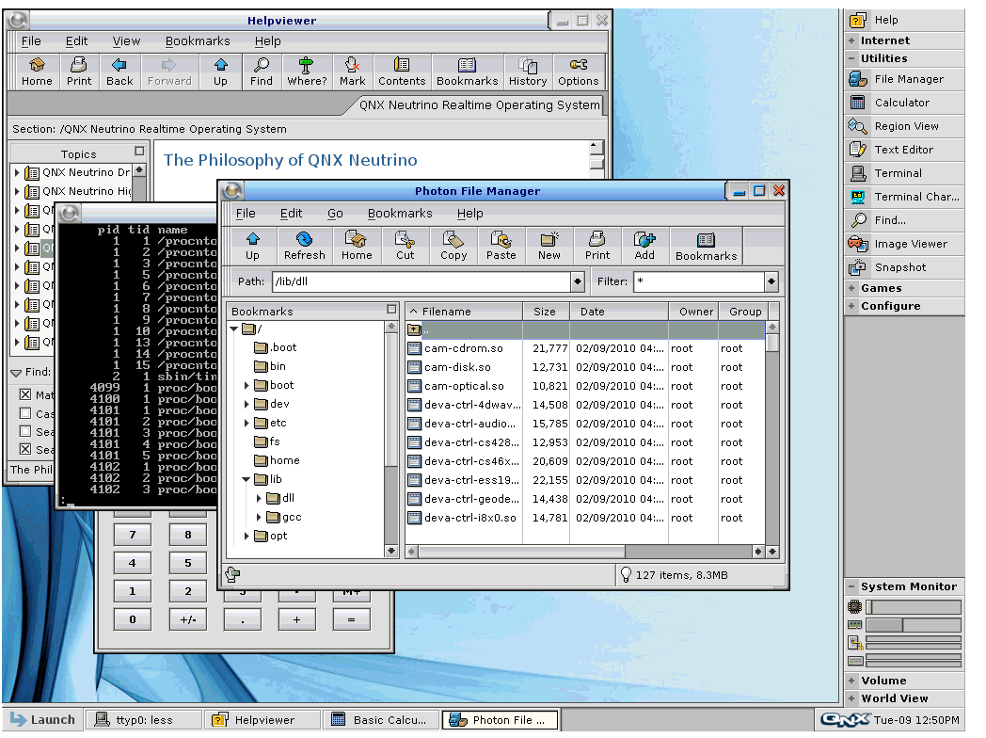Viewport: 986px width, 738px height.
Task: Open Options in Helpviewer toolbar
Action: point(578,72)
